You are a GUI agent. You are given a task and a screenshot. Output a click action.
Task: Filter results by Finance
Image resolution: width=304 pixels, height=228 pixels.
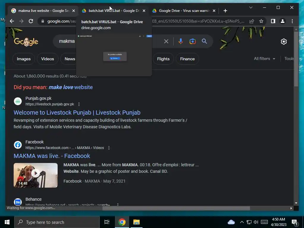click(x=187, y=59)
